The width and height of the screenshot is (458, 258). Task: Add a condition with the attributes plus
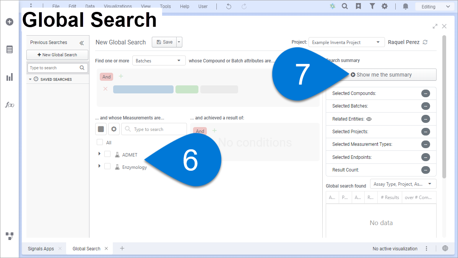[121, 76]
